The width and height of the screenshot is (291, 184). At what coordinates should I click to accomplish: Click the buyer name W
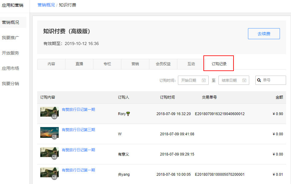coord(120,134)
